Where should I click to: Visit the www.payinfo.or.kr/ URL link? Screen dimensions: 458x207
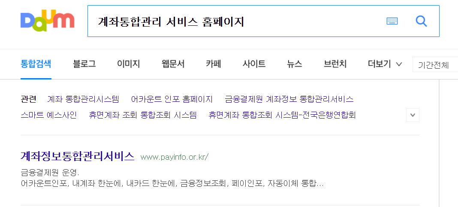coord(175,157)
